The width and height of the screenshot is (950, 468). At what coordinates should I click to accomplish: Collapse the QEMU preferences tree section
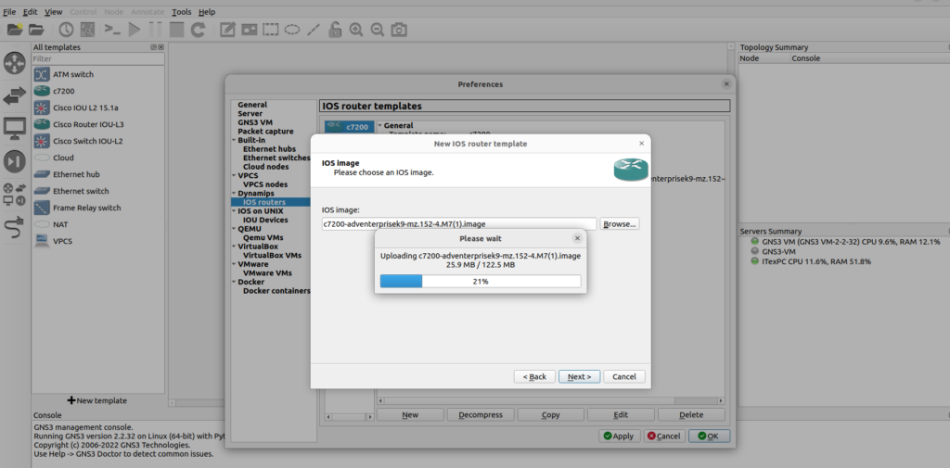tap(234, 228)
